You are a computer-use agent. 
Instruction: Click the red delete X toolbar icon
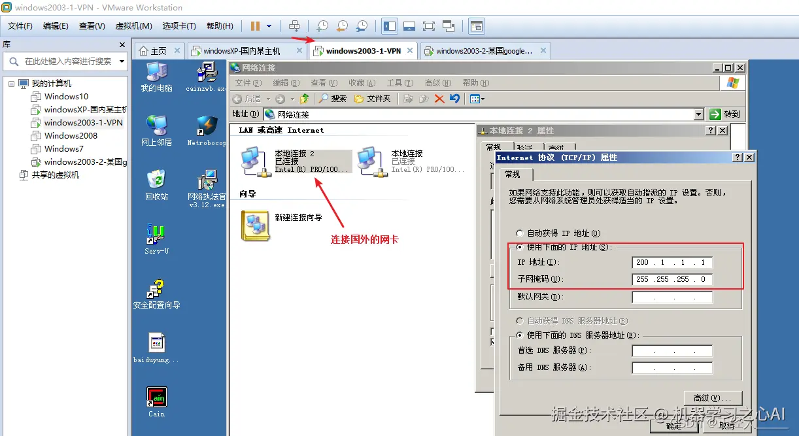439,99
